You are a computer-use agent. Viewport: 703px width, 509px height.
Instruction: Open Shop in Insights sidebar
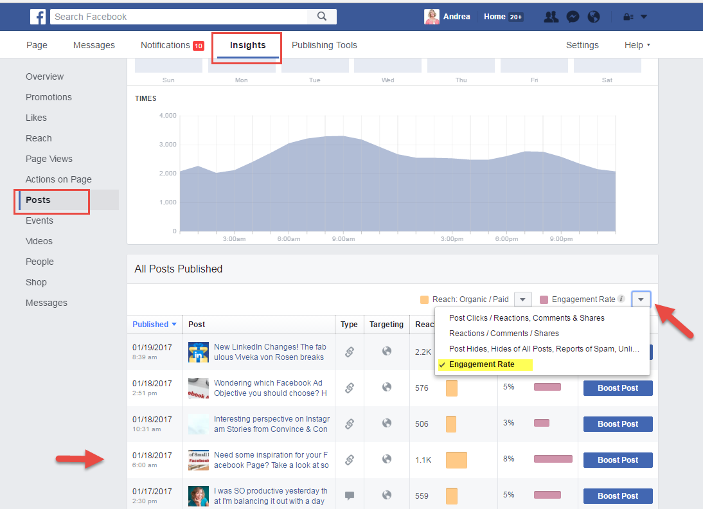coord(36,283)
